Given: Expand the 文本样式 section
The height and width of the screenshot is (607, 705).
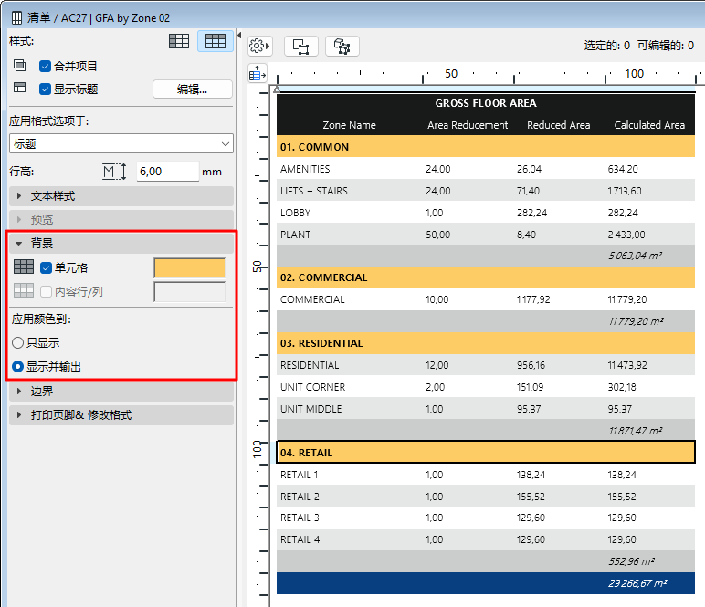Looking at the screenshot, I should pyautogui.click(x=121, y=196).
